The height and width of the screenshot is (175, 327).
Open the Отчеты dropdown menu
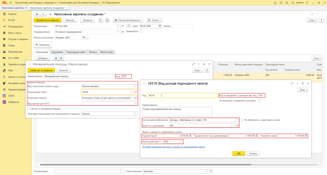click(x=155, y=20)
